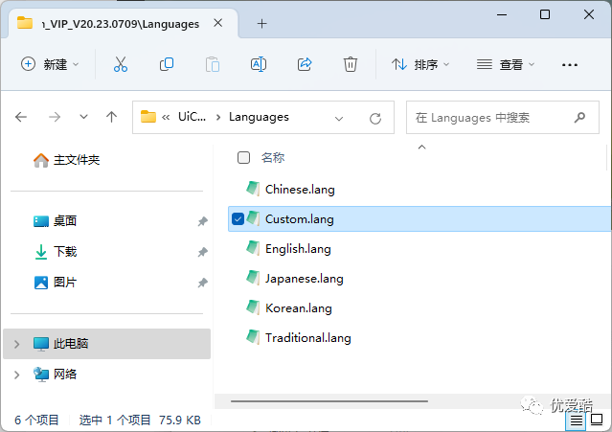Click the English.lang file icon

[253, 248]
